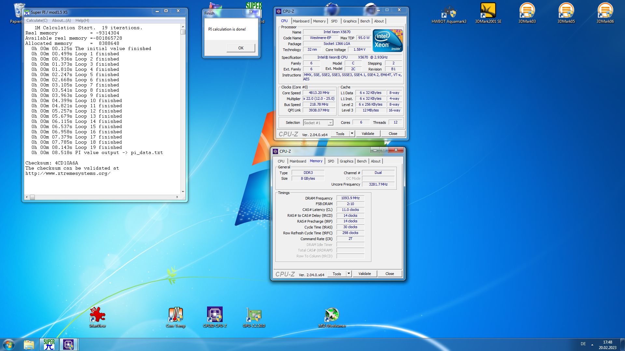Click Close button in upper CPU-Z window

pyautogui.click(x=393, y=134)
